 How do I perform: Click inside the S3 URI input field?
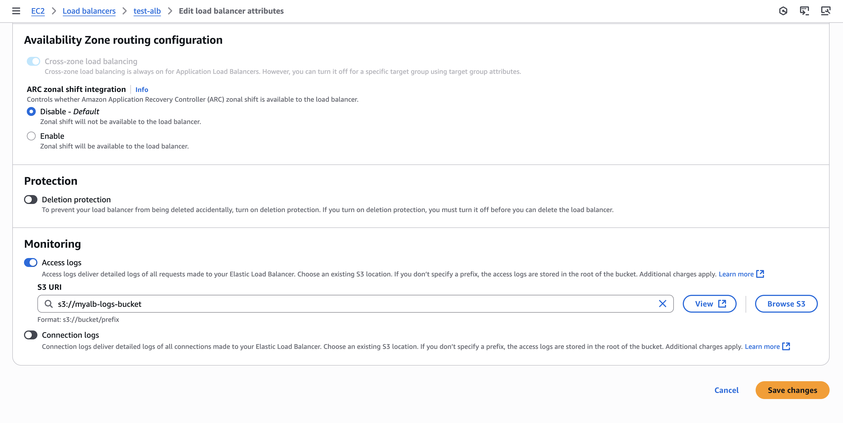tap(229, 304)
